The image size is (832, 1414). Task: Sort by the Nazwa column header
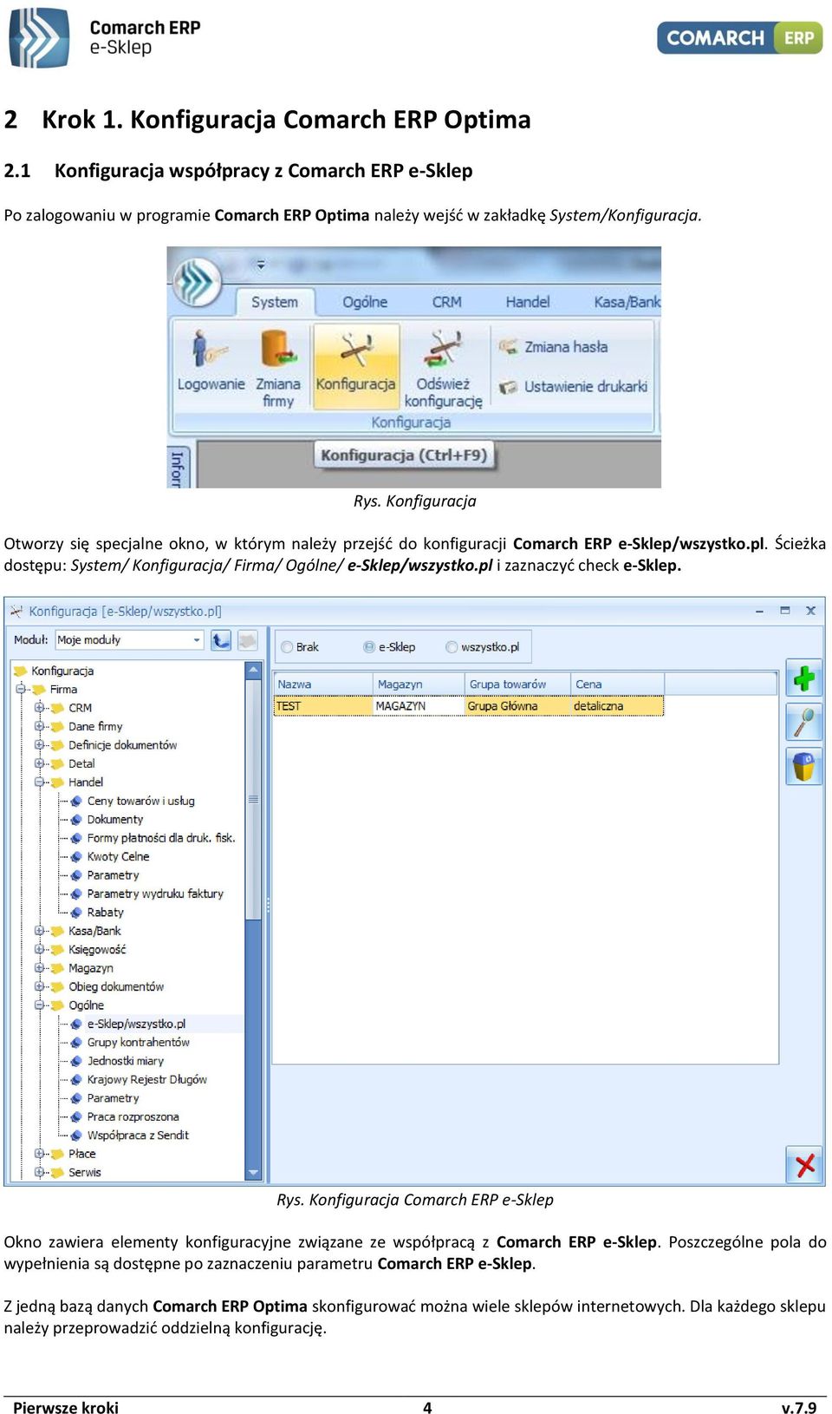click(x=323, y=684)
